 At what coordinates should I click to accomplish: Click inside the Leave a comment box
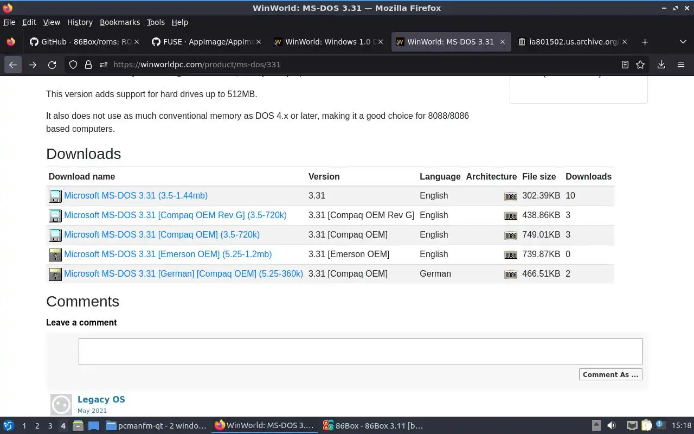[x=360, y=352]
